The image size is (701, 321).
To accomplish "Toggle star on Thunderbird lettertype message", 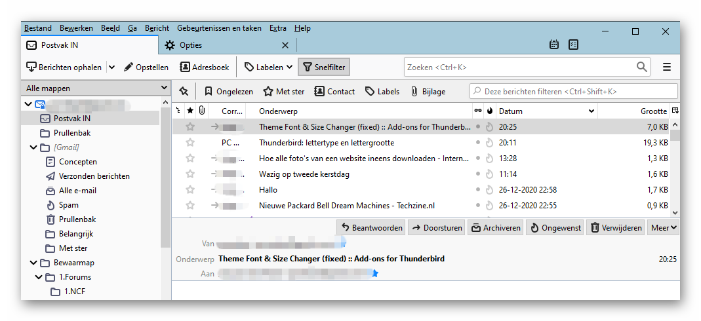I will [x=190, y=143].
